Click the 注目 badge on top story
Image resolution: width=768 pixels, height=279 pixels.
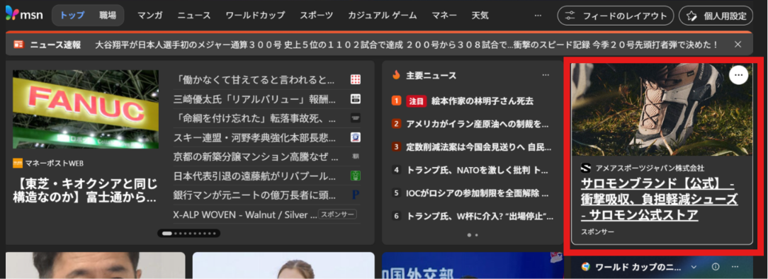click(417, 101)
